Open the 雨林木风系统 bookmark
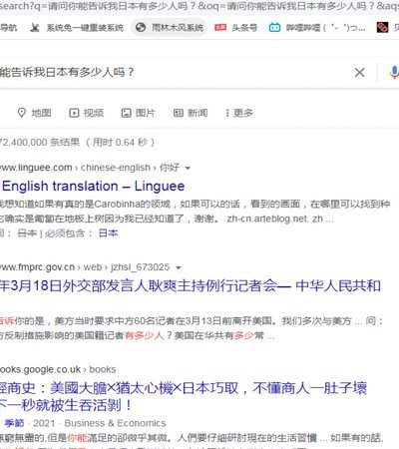This screenshot has width=399, height=449. [x=170, y=28]
